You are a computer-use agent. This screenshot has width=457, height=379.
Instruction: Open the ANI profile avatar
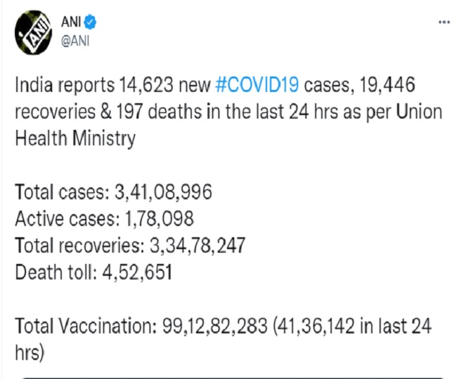33,32
